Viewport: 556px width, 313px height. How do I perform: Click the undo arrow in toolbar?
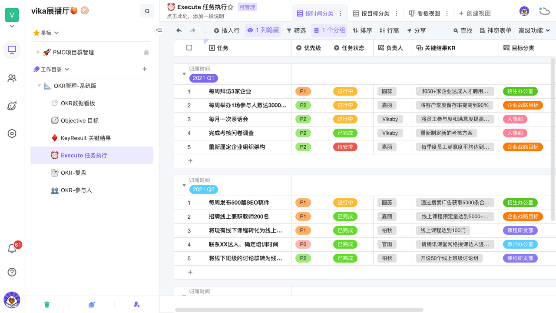pyautogui.click(x=179, y=30)
